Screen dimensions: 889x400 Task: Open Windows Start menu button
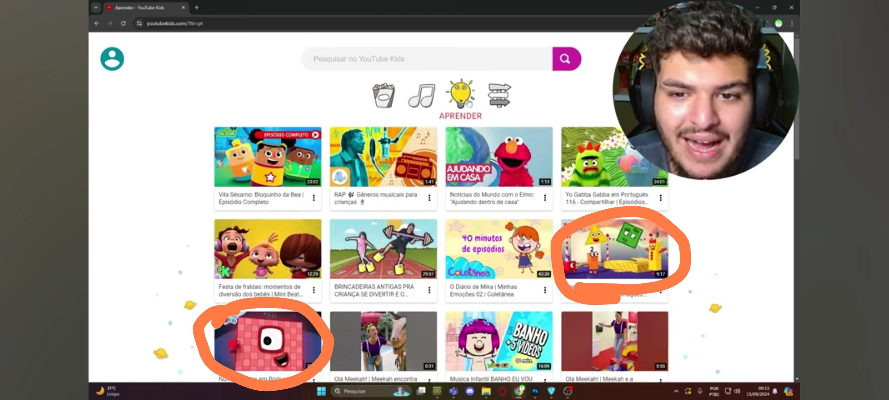click(322, 391)
